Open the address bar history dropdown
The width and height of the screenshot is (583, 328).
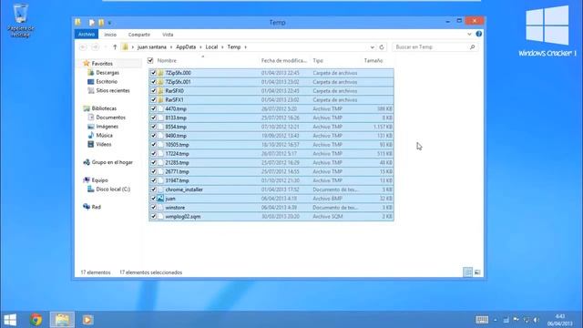(373, 47)
